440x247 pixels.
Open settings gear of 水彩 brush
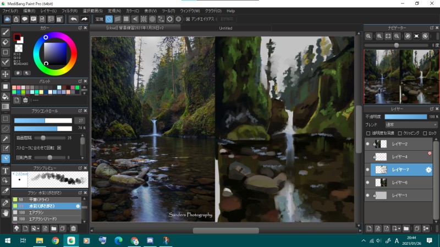tap(78, 206)
